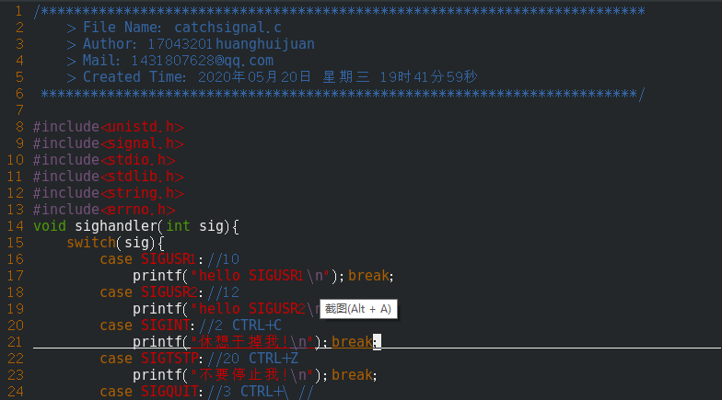Click the CTRL+Z comment on line 22
The height and width of the screenshot is (400, 722).
click(x=274, y=359)
